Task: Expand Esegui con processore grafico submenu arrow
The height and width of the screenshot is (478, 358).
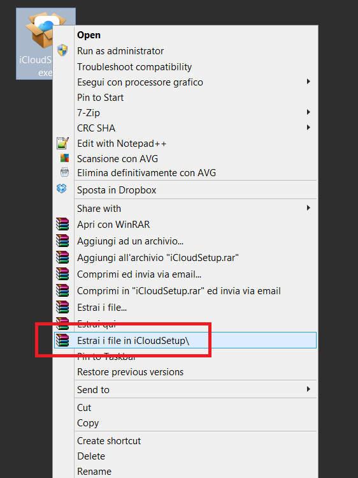Action: [x=308, y=82]
